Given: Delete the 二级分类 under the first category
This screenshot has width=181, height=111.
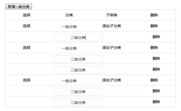Looking at the screenshot, I should pos(156,37).
